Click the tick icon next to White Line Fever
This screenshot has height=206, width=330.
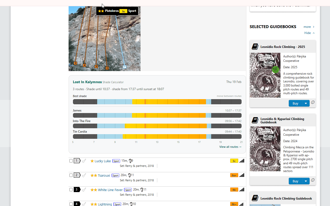(84, 190)
